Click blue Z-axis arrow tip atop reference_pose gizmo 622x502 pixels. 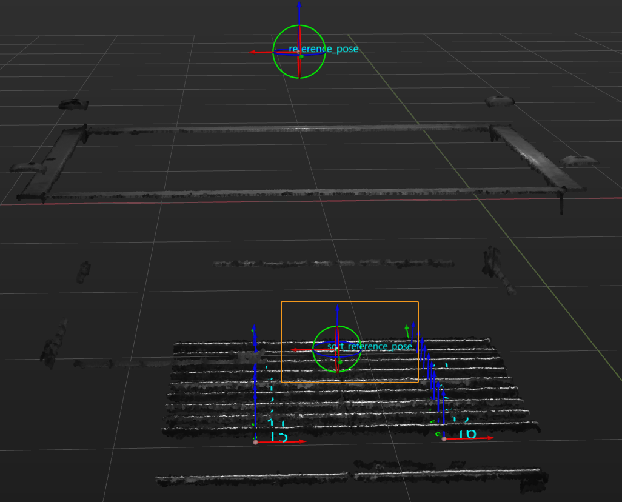tap(299, 4)
